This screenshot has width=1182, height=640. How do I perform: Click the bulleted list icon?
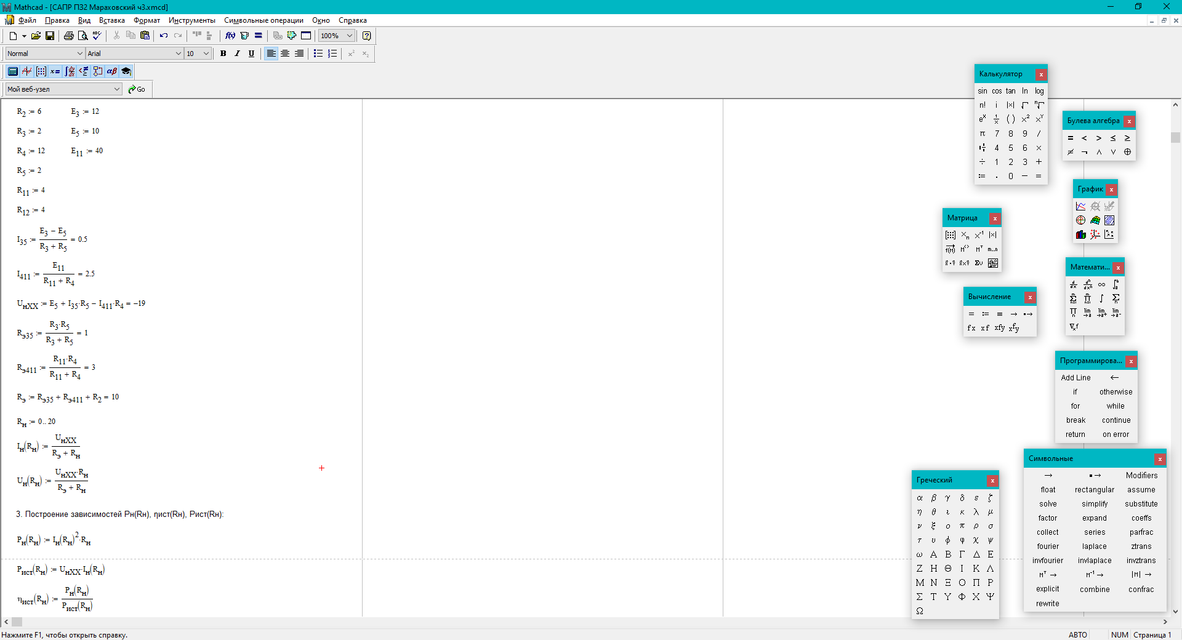[318, 54]
